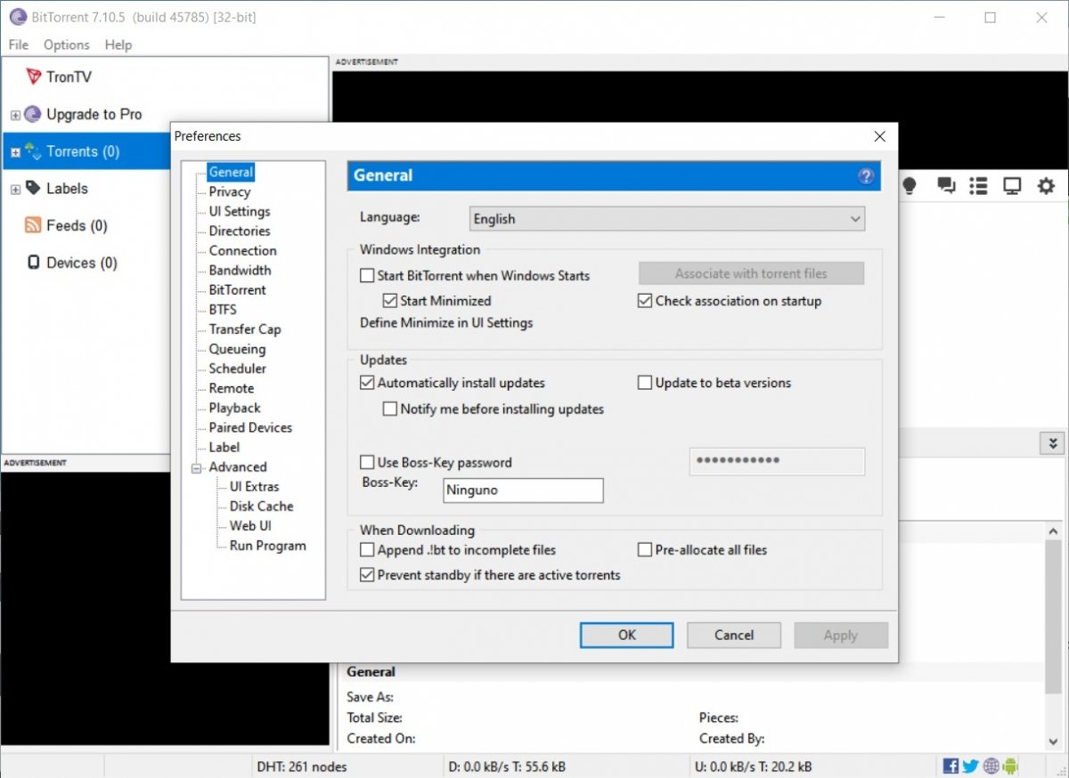Click the TronTV logo icon in sidebar
The width and height of the screenshot is (1069, 778).
tap(33, 77)
